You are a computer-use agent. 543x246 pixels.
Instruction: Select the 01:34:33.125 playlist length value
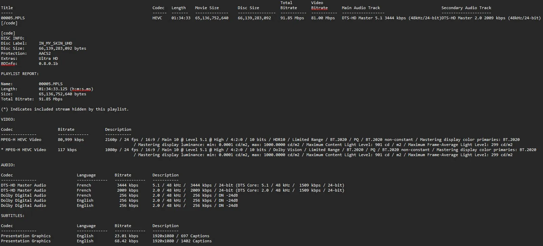pos(53,89)
